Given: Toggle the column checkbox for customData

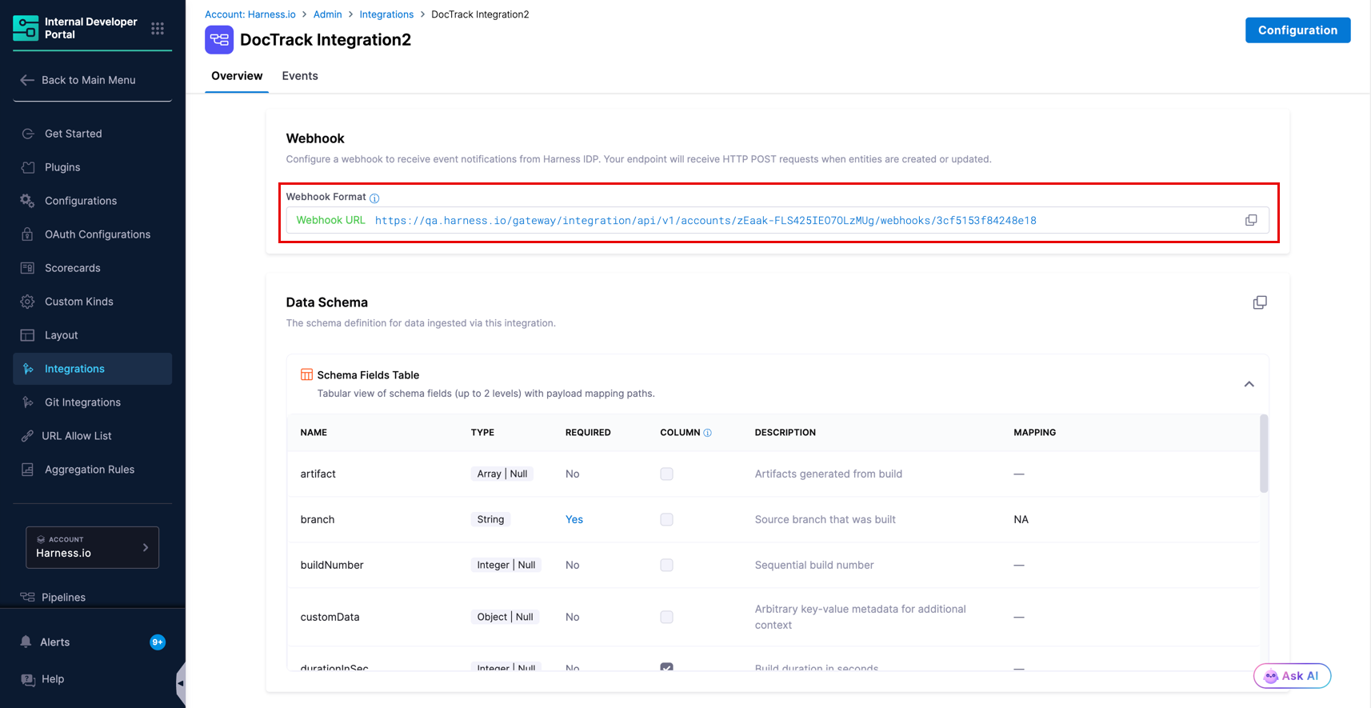Looking at the screenshot, I should tap(666, 617).
